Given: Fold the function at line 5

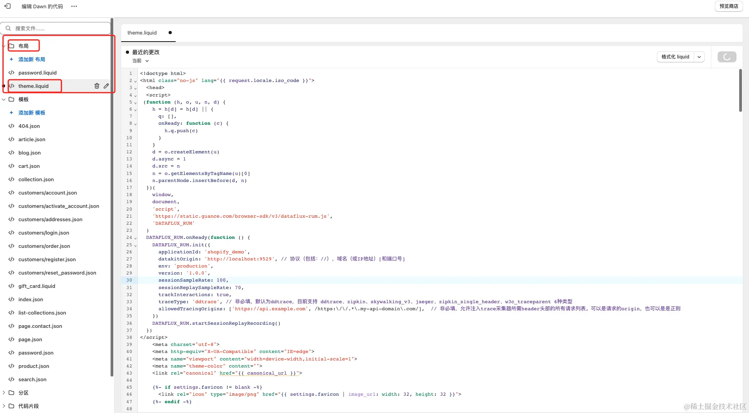Looking at the screenshot, I should (136, 103).
